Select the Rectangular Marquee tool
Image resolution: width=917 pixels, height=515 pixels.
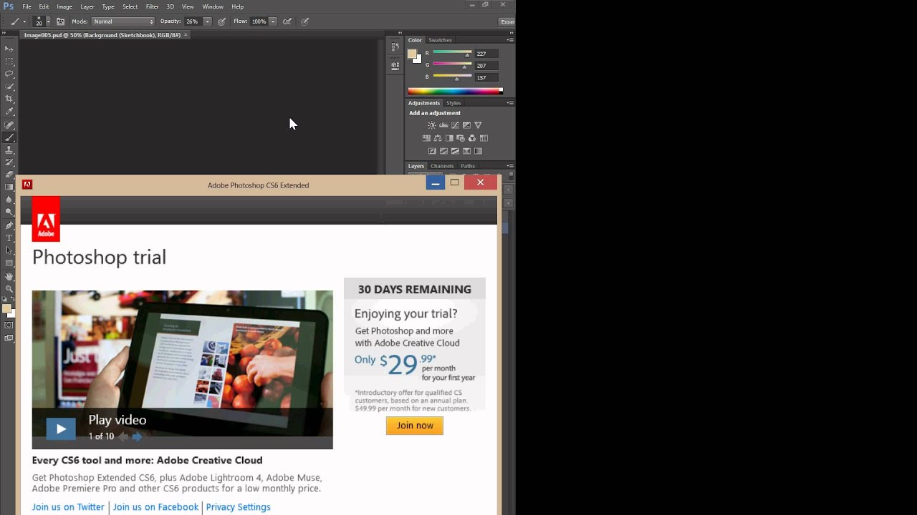pyautogui.click(x=9, y=62)
